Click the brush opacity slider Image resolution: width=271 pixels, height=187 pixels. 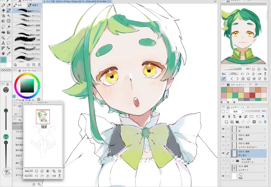click(x=6, y=154)
